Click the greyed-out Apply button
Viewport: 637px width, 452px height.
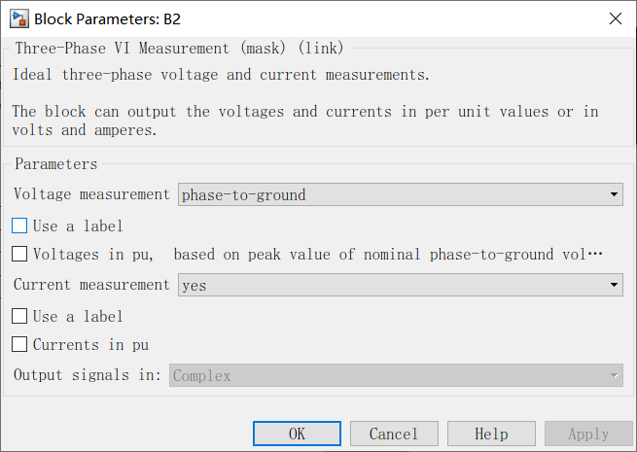[x=588, y=434]
